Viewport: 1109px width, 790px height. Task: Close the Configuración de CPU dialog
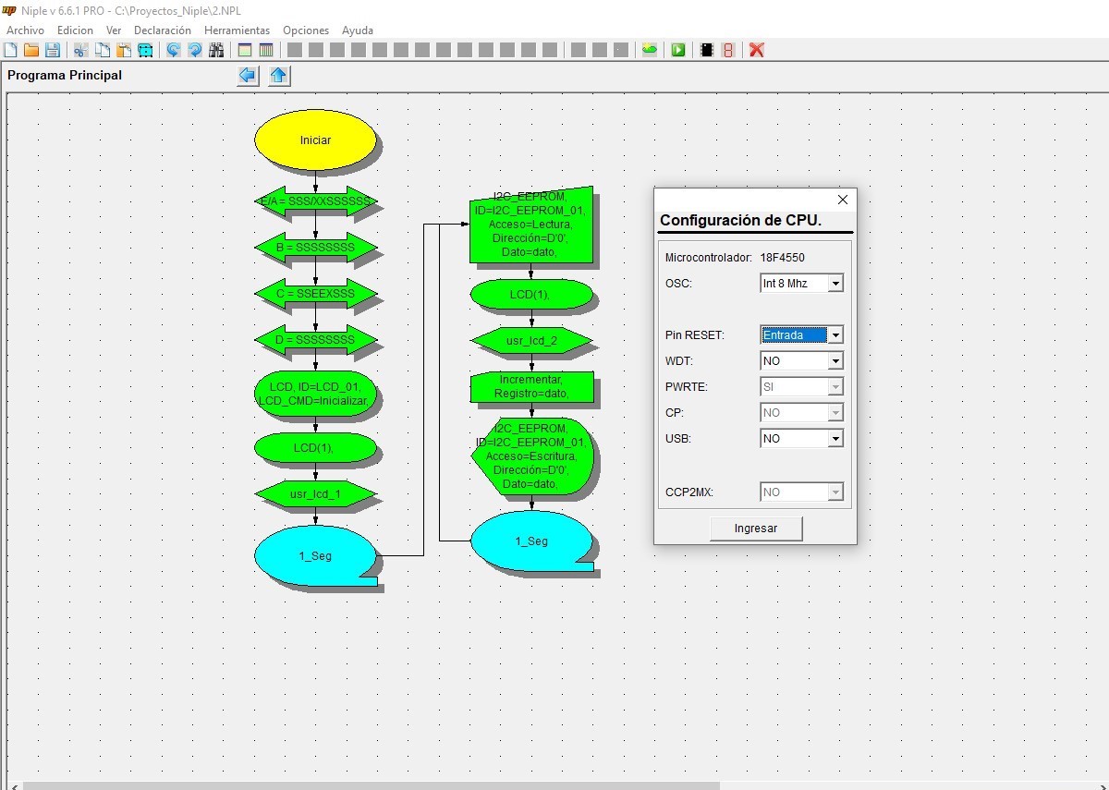[x=842, y=200]
